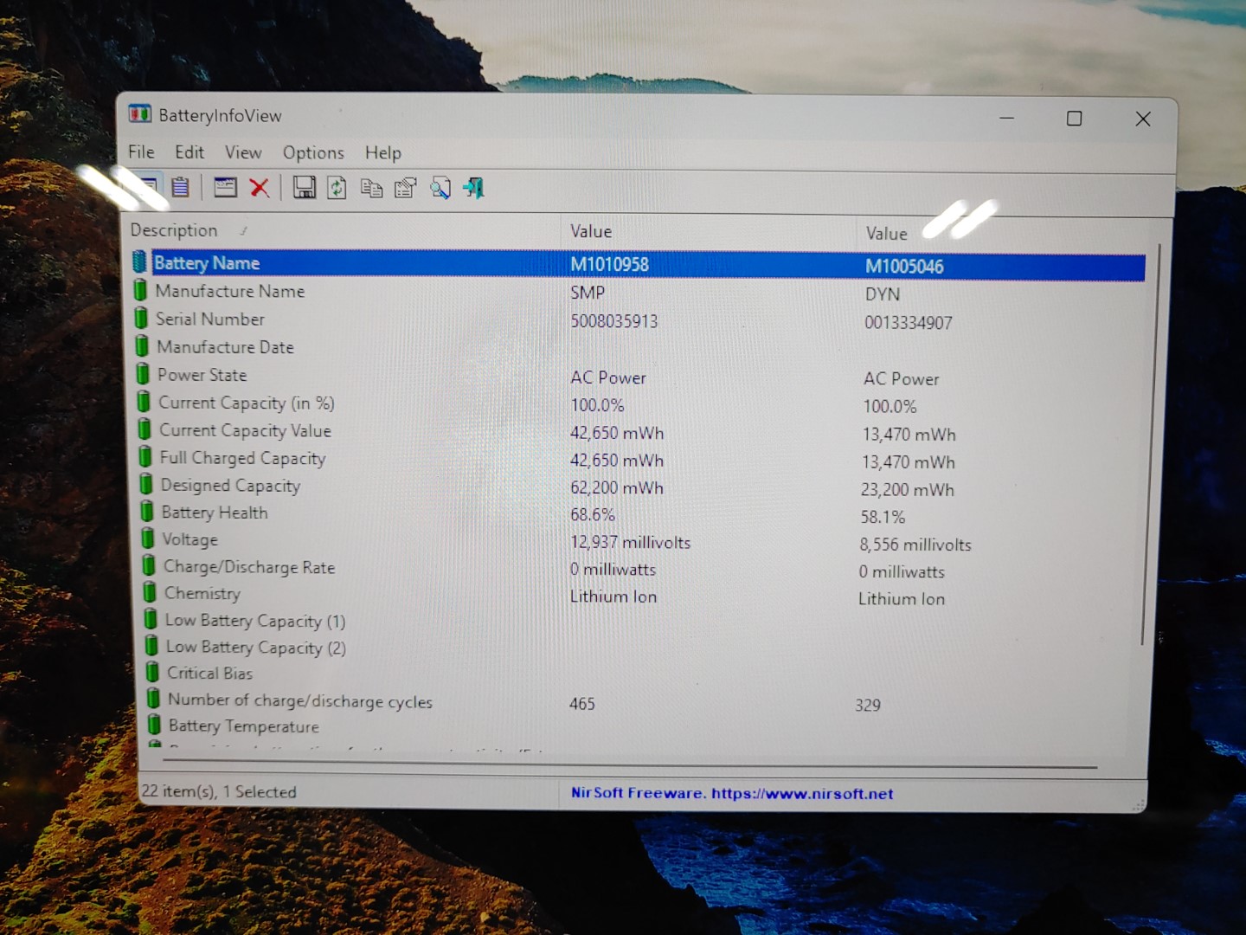Open the NirSoft Freeware website link
Image resolution: width=1246 pixels, height=935 pixels.
[x=731, y=792]
